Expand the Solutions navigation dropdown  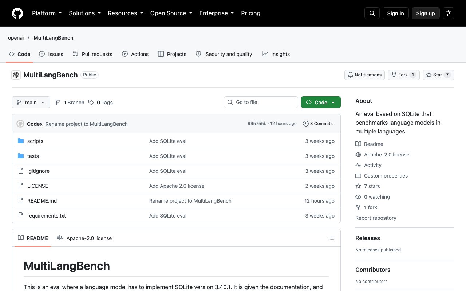pyautogui.click(x=86, y=13)
